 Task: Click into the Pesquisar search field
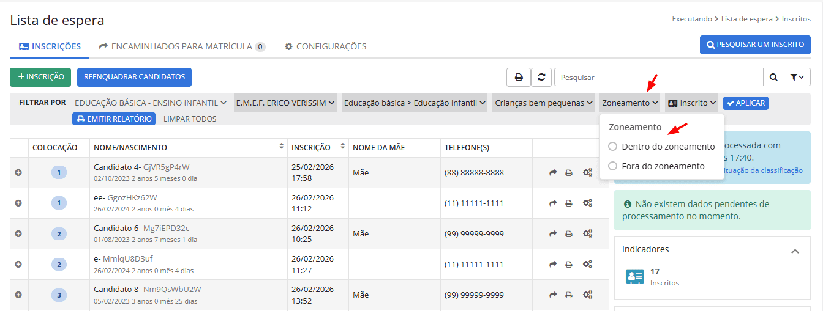[x=658, y=78]
